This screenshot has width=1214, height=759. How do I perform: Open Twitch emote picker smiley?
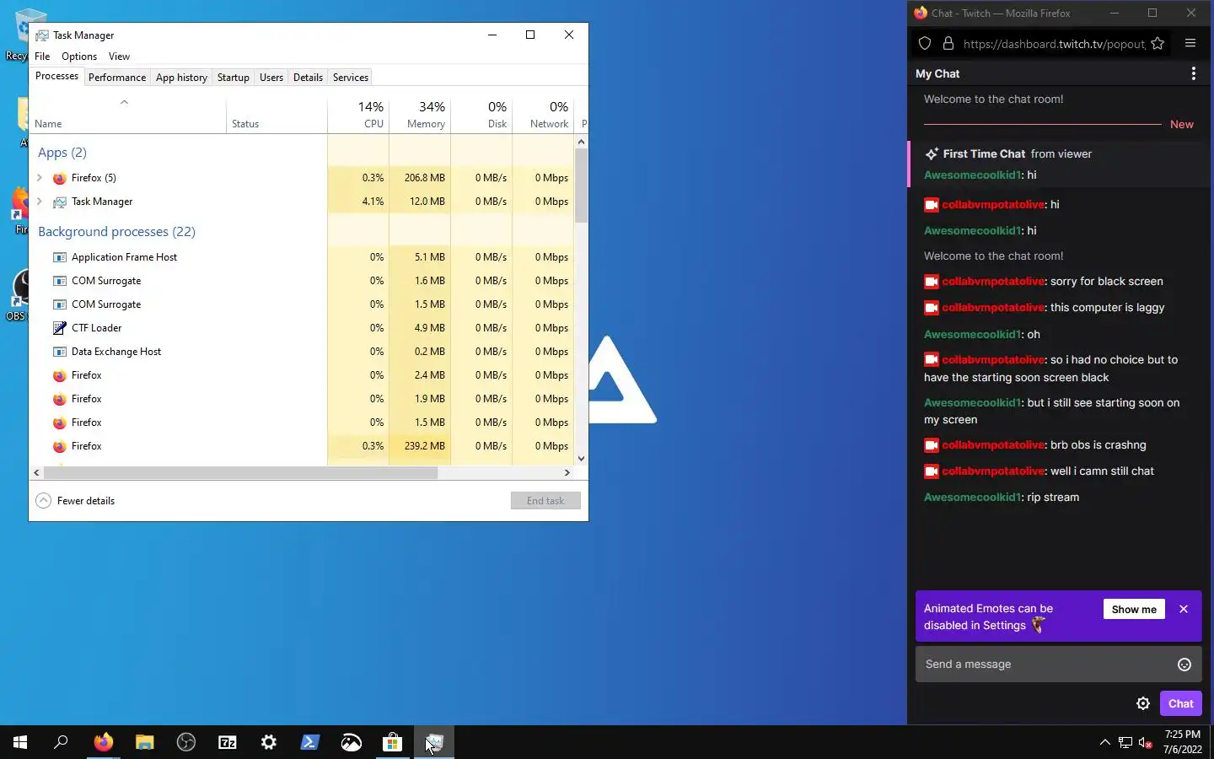(1184, 665)
